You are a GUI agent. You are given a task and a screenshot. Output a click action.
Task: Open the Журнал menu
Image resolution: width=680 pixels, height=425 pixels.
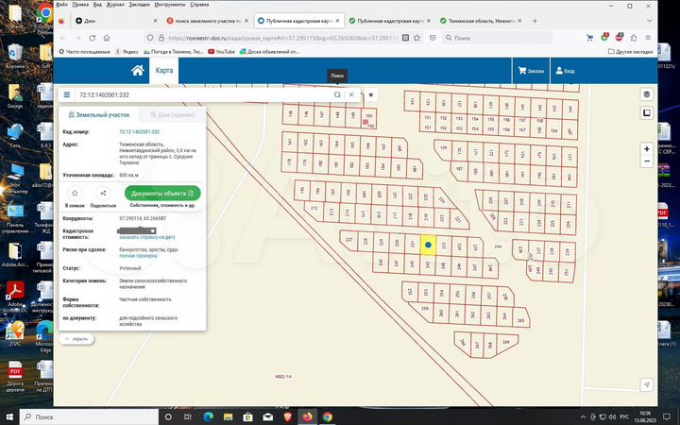point(115,5)
